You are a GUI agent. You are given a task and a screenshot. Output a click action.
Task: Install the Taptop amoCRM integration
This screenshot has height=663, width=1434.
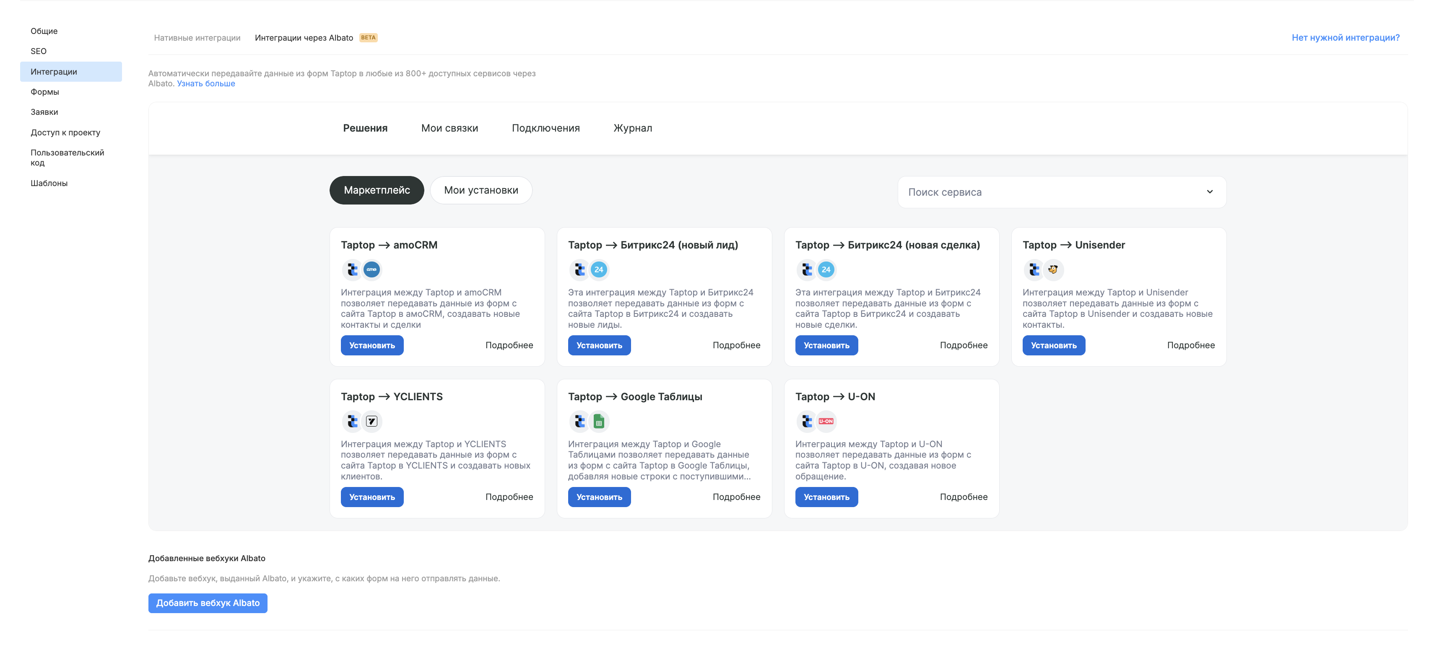[372, 345]
